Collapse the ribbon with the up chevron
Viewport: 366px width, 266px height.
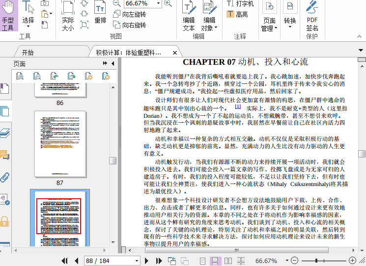click(x=360, y=36)
